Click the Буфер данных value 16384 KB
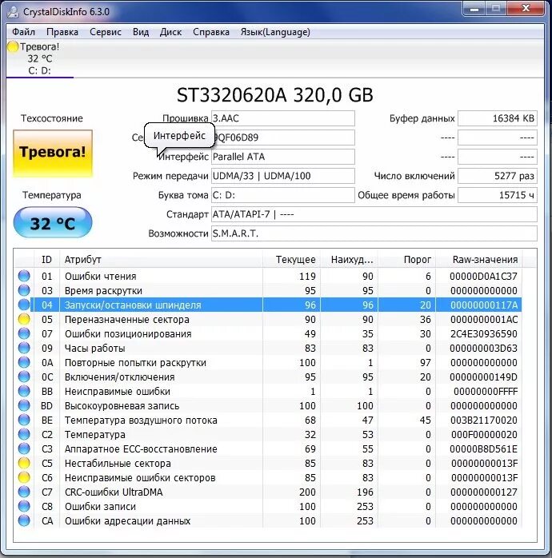 pos(498,118)
